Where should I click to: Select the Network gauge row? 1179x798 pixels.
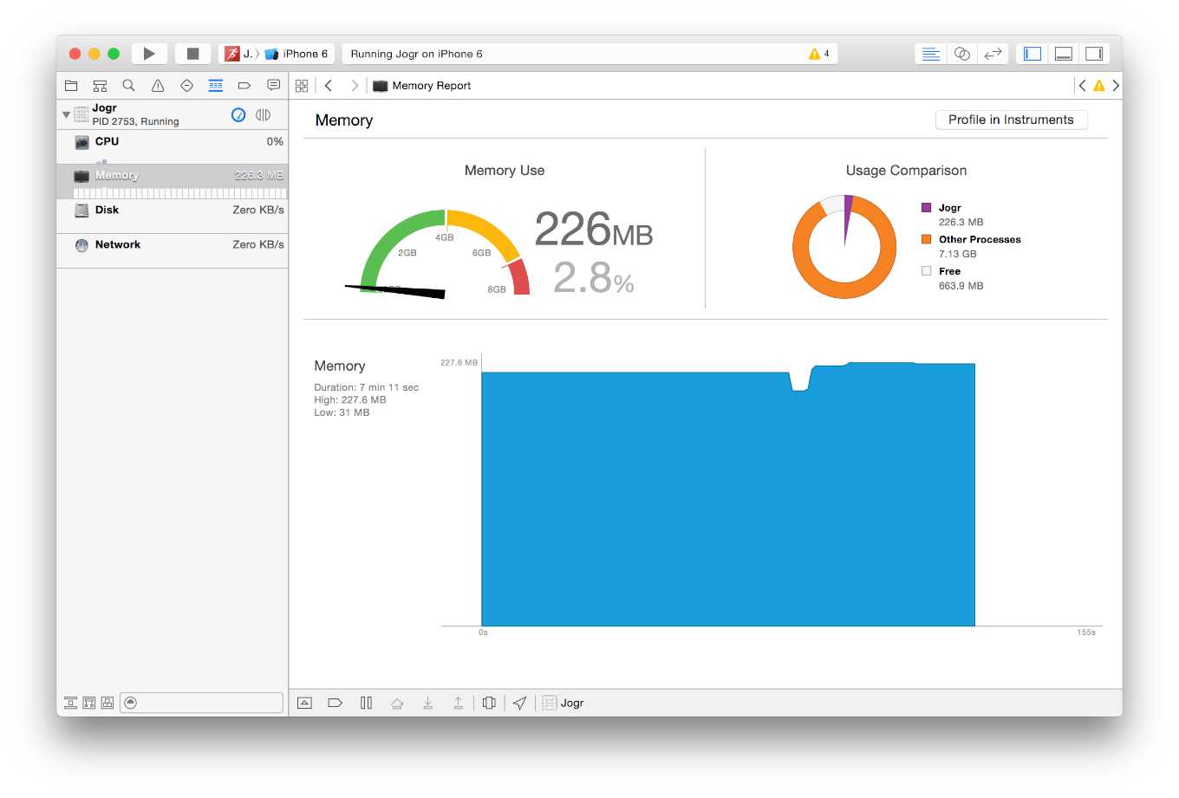[x=173, y=250]
